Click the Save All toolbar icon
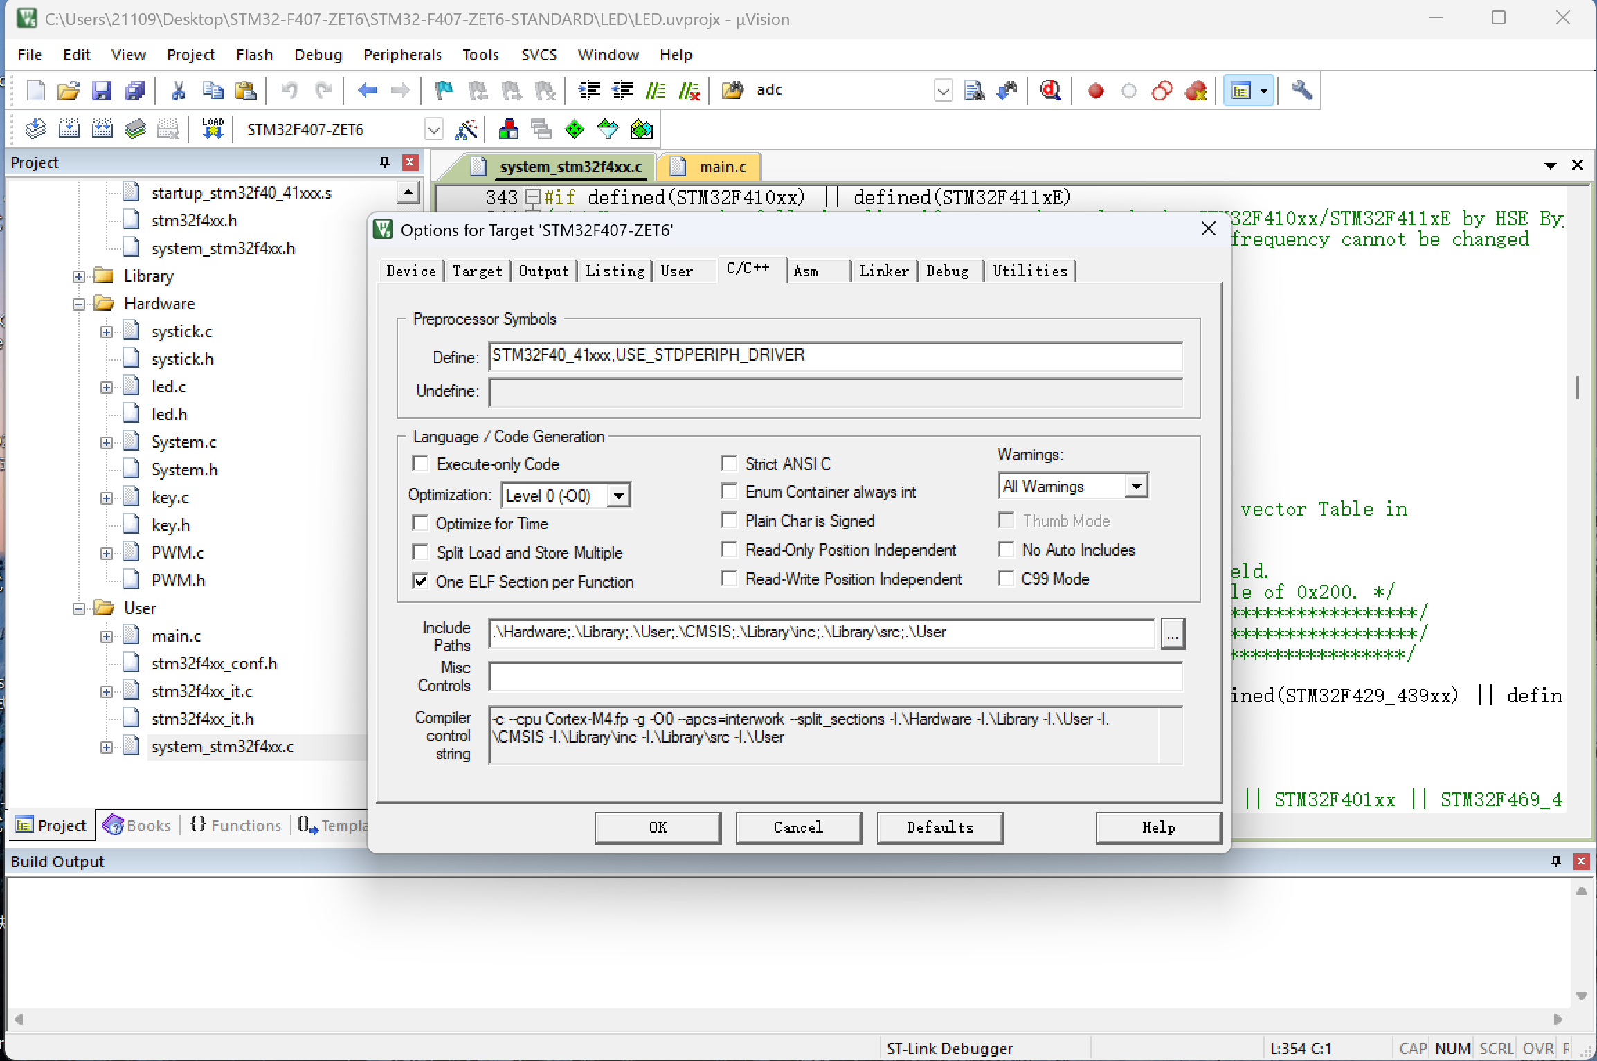 coord(135,91)
